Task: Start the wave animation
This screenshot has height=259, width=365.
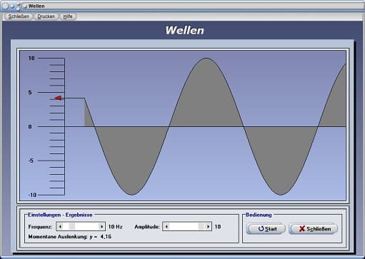Action: (x=266, y=229)
